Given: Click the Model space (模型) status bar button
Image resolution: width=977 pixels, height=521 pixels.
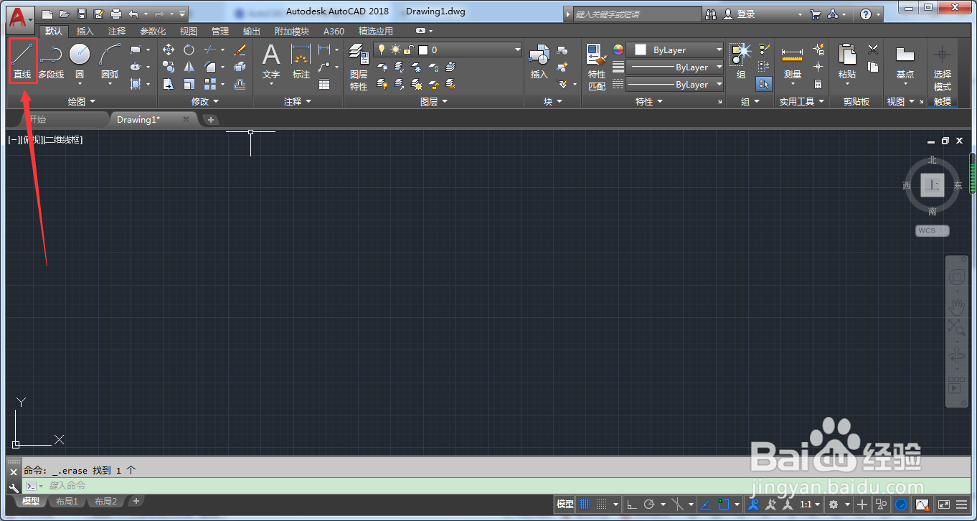Looking at the screenshot, I should coord(565,504).
